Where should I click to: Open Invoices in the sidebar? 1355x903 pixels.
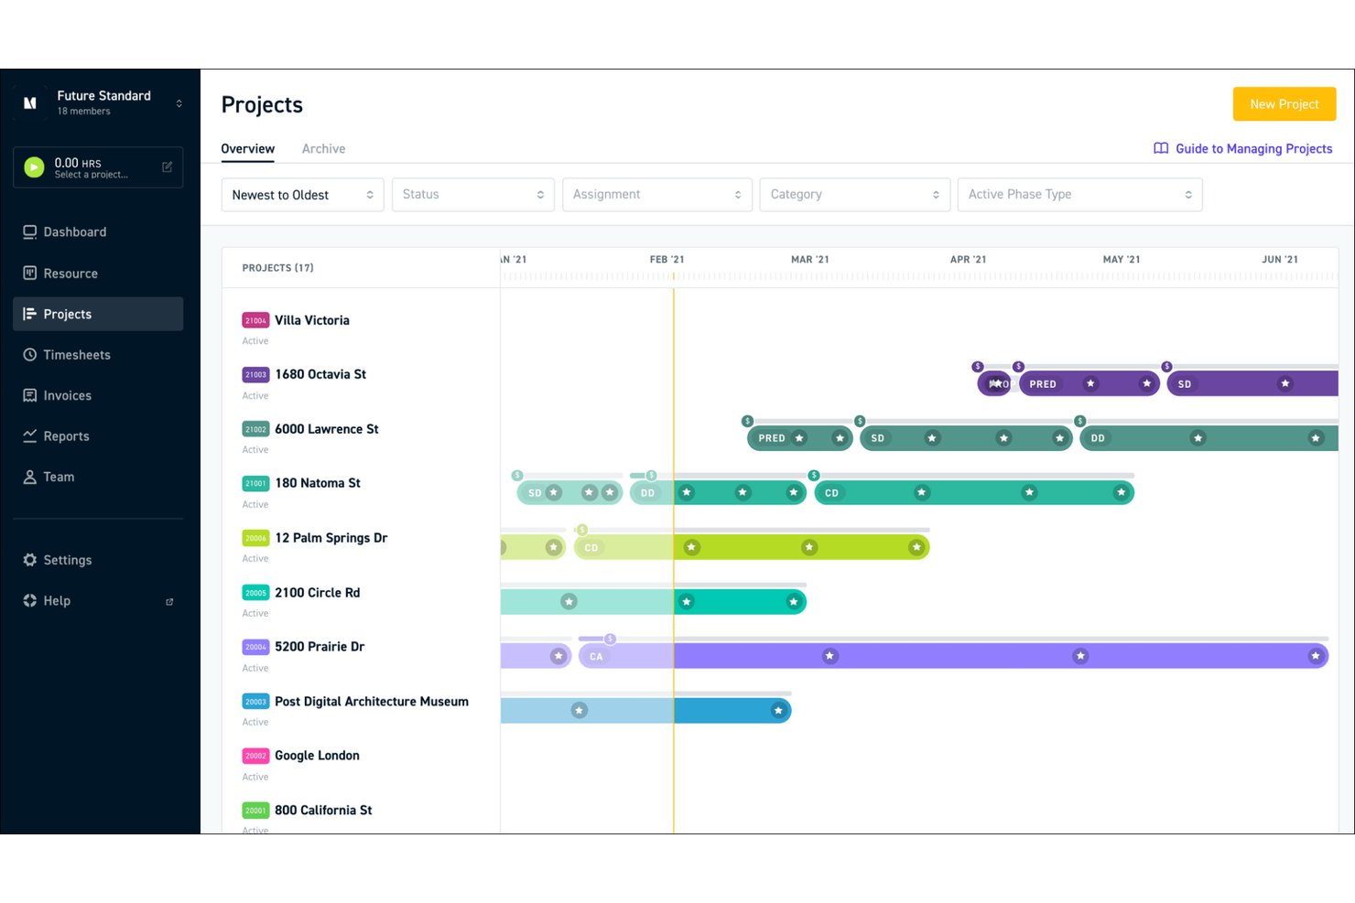[98, 395]
